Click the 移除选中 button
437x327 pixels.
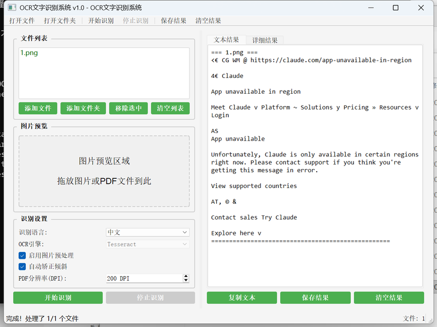(128, 108)
